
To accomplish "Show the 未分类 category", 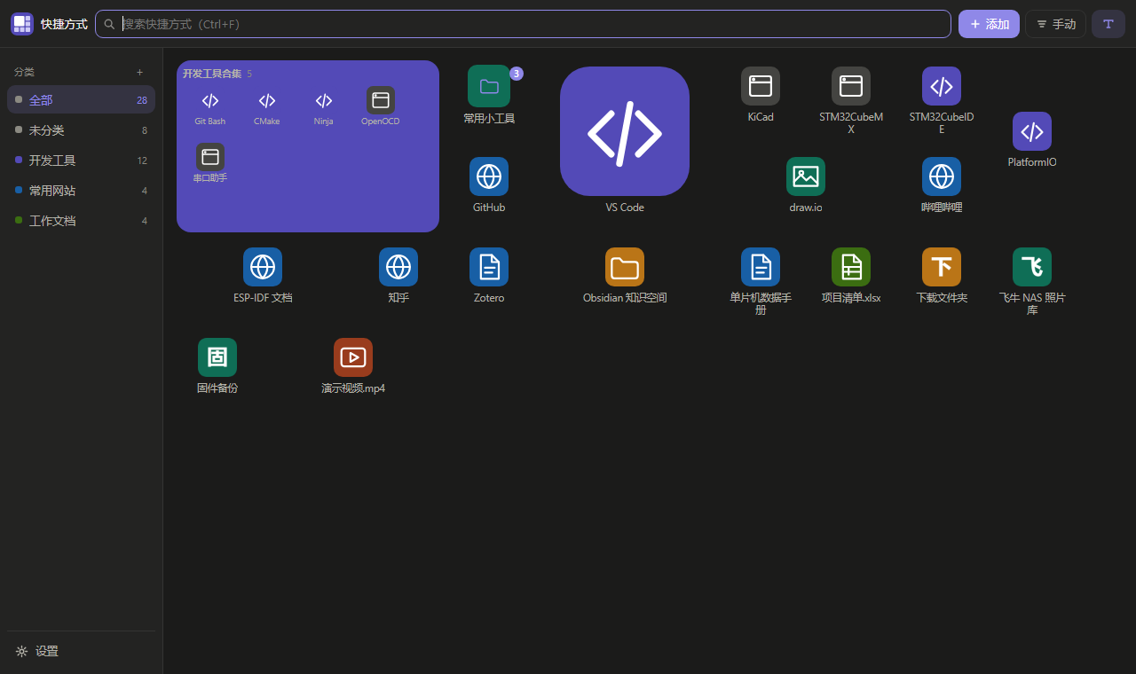I will pos(81,130).
